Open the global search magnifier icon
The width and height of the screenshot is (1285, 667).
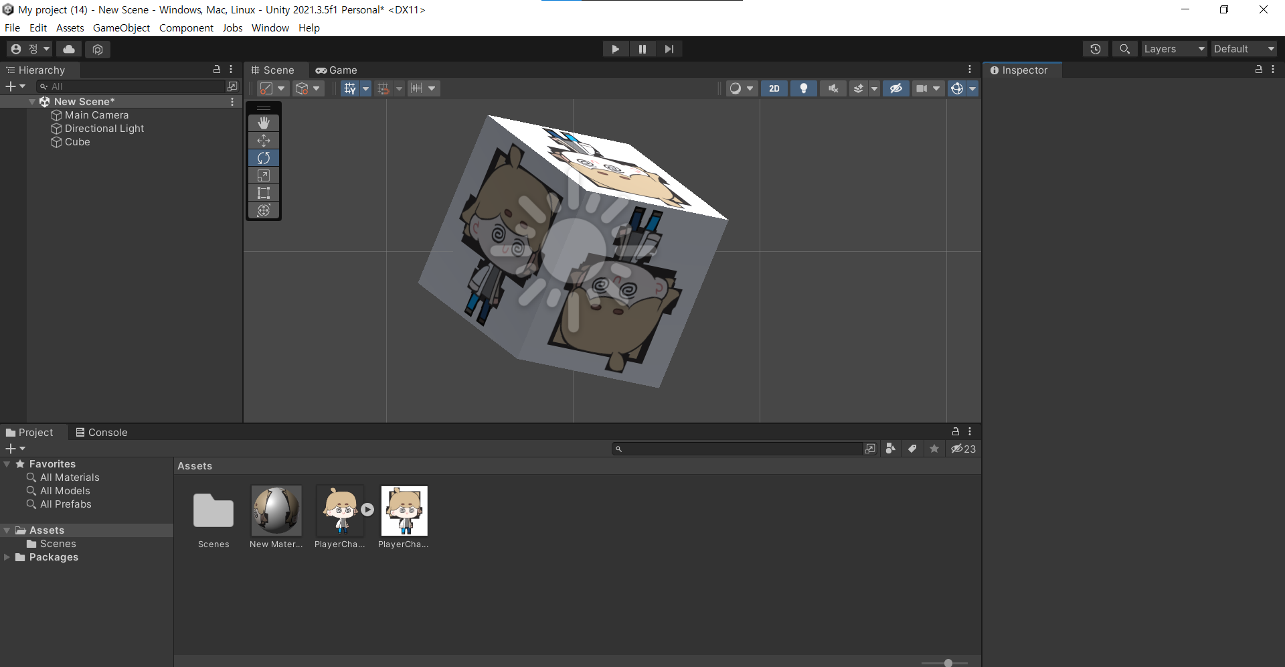point(1125,49)
